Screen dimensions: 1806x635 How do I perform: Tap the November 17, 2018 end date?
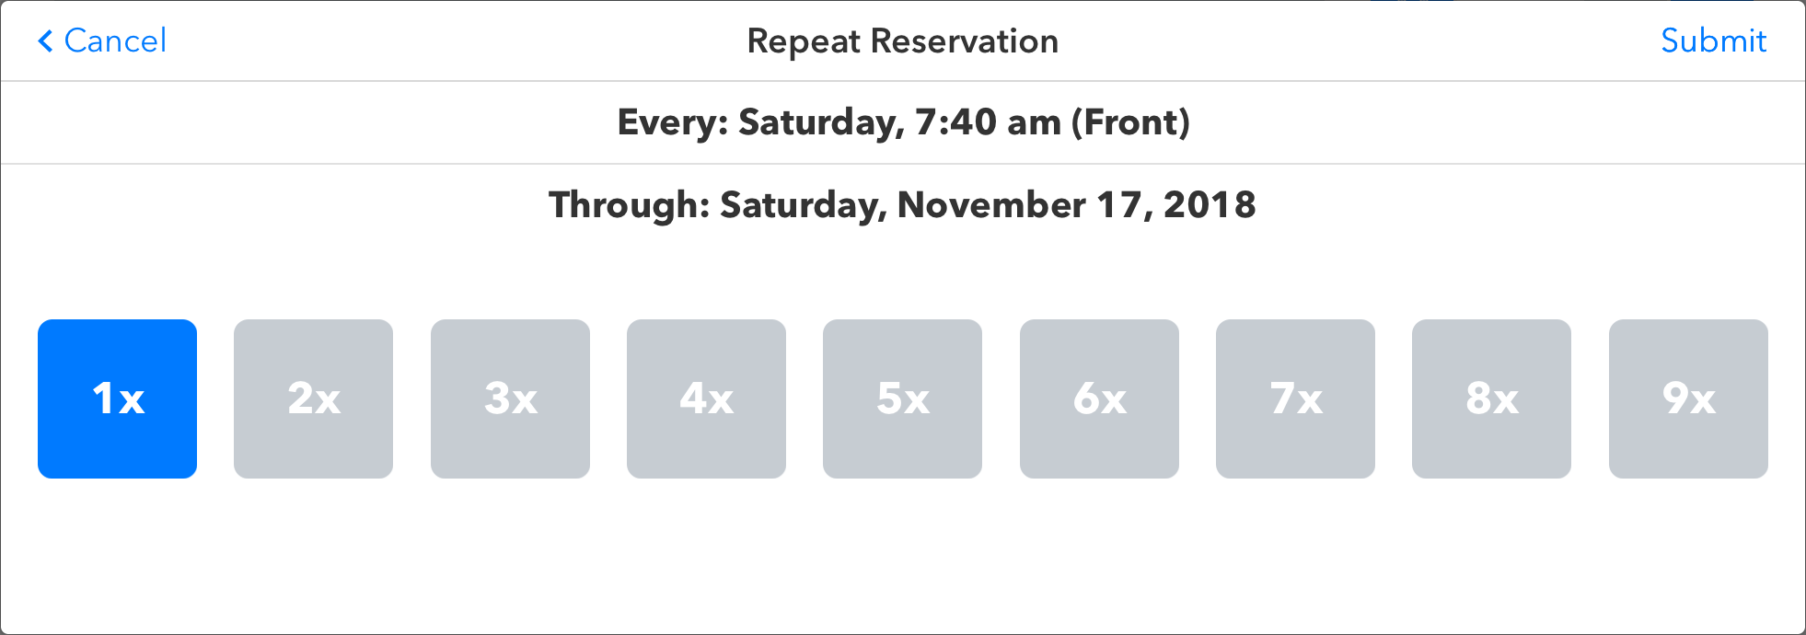[1076, 205]
